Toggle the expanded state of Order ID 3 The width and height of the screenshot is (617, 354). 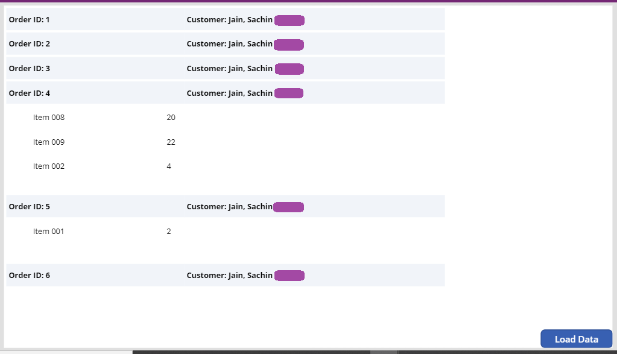[x=90, y=68]
